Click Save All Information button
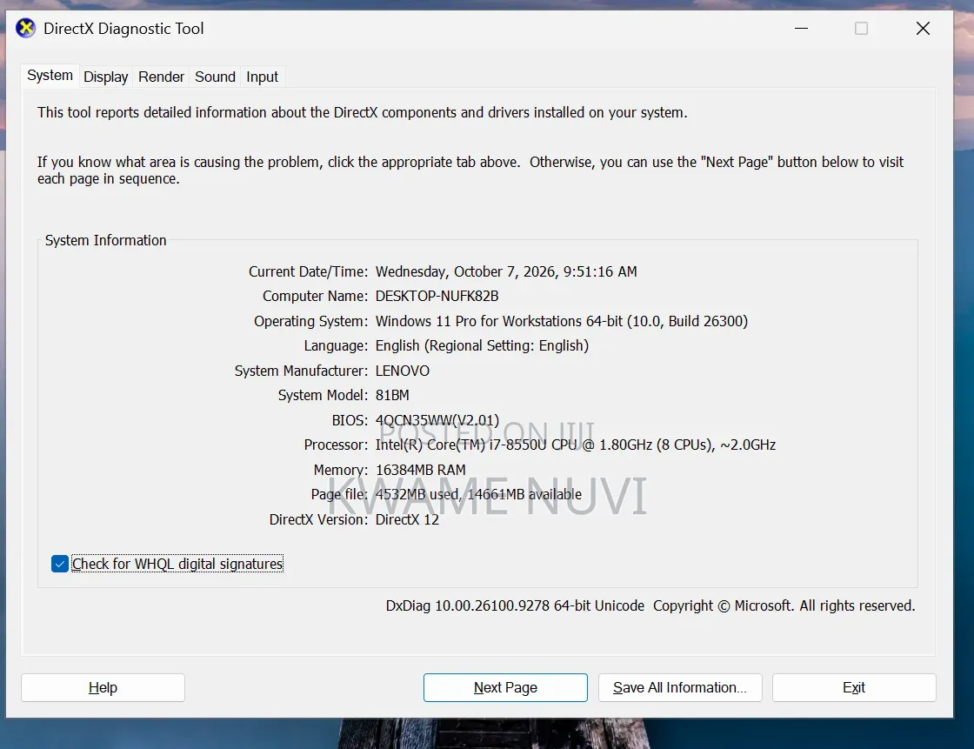974x749 pixels. tap(680, 687)
